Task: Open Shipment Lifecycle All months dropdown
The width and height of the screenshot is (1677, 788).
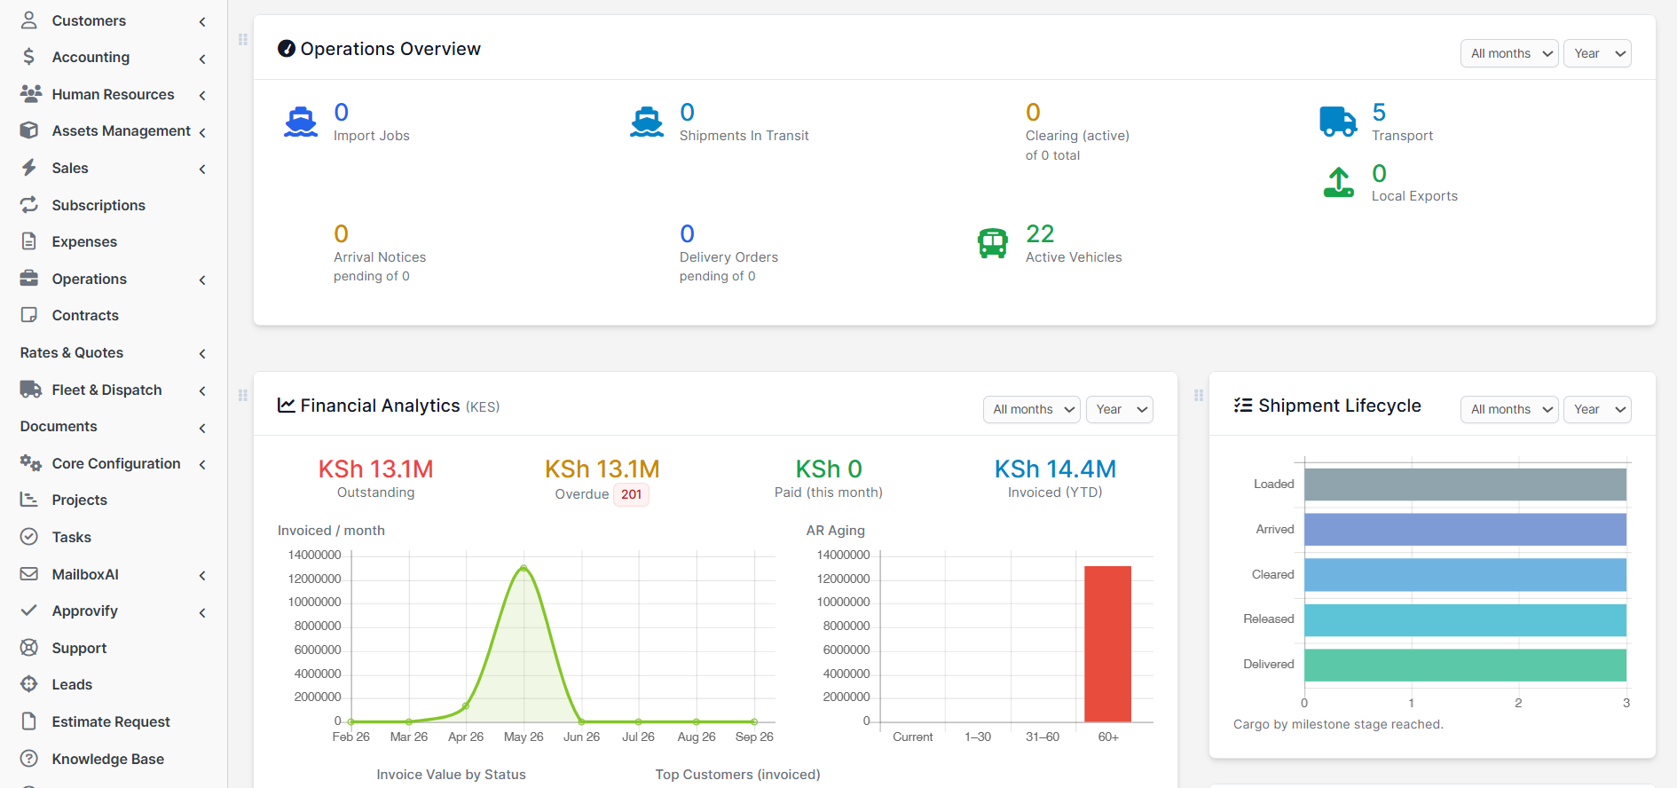Action: click(1509, 409)
